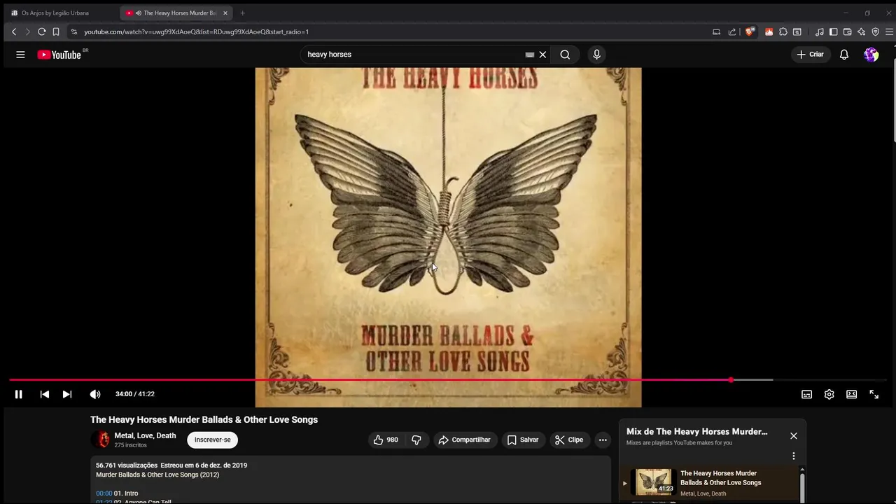Enter fullscreen mode

click(x=874, y=394)
